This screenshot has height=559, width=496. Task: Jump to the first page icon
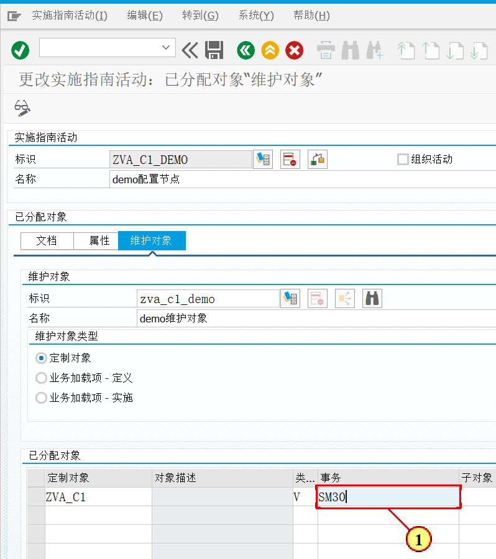[x=406, y=50]
